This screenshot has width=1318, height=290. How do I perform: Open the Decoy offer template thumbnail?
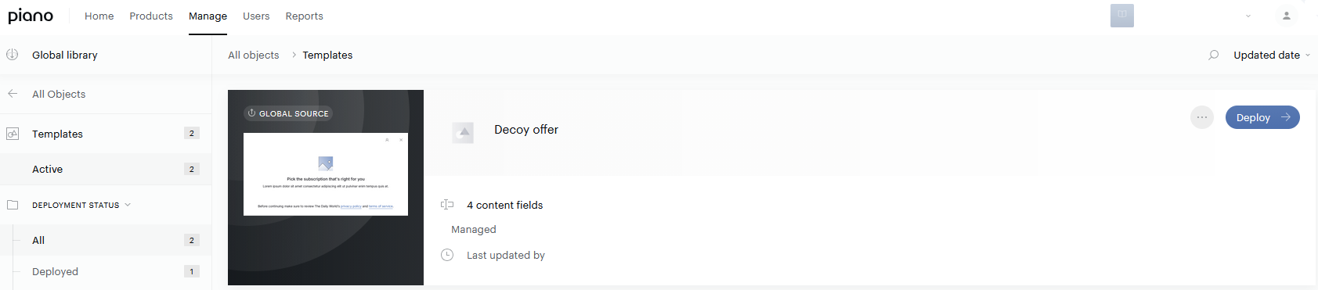326,188
